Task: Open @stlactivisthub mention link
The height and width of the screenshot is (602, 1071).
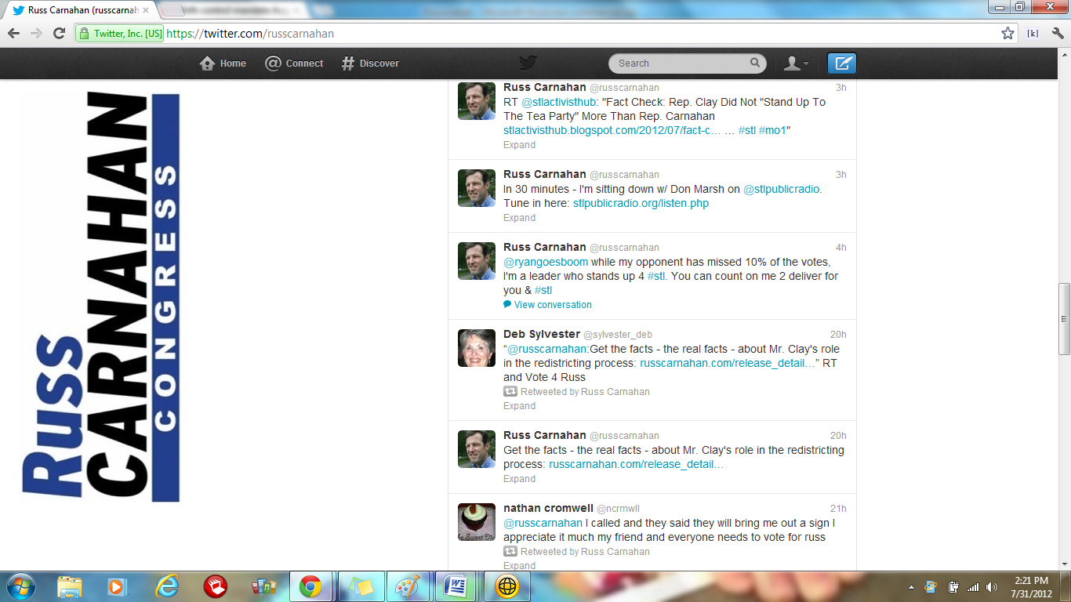Action: click(x=559, y=102)
